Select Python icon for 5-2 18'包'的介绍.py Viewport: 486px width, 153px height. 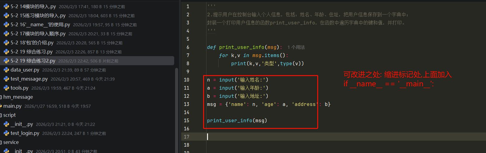pyautogui.click(x=6, y=43)
